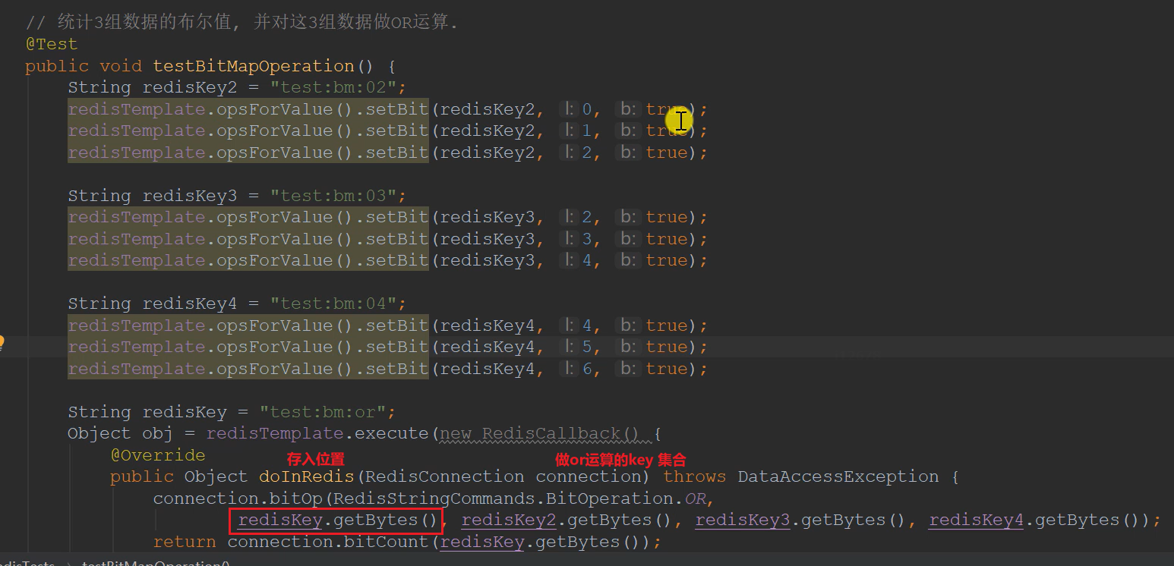This screenshot has width=1174, height=566.
Task: Click the RedisStringCommands class reference
Action: [434, 498]
